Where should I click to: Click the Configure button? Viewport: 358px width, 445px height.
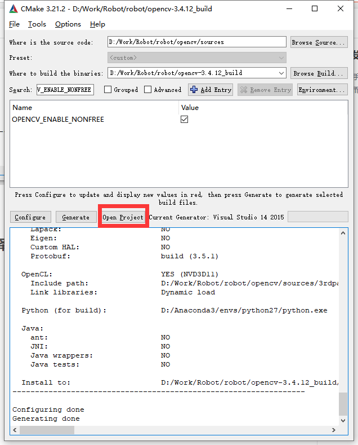(x=30, y=217)
